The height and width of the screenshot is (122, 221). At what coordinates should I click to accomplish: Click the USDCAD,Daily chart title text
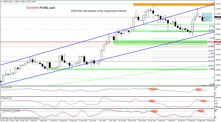click(x=8, y=2)
